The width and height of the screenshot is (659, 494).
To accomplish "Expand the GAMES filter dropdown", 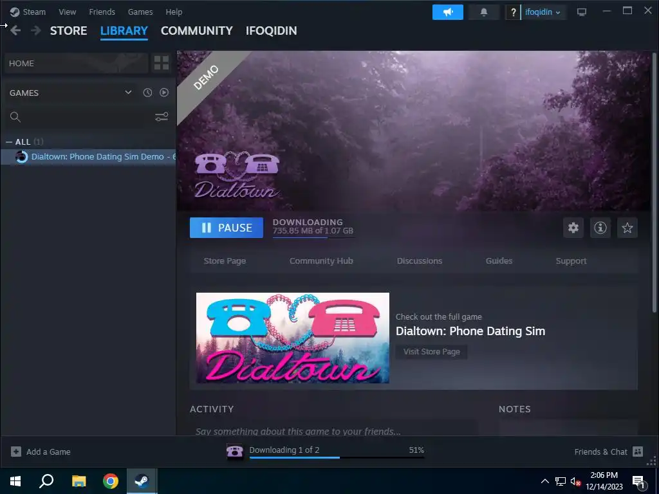I will click(x=128, y=93).
